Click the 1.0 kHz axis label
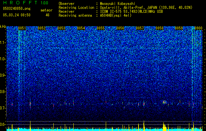Image resolution: width=206 pixels, height=131 pixels. [x=3, y=59]
